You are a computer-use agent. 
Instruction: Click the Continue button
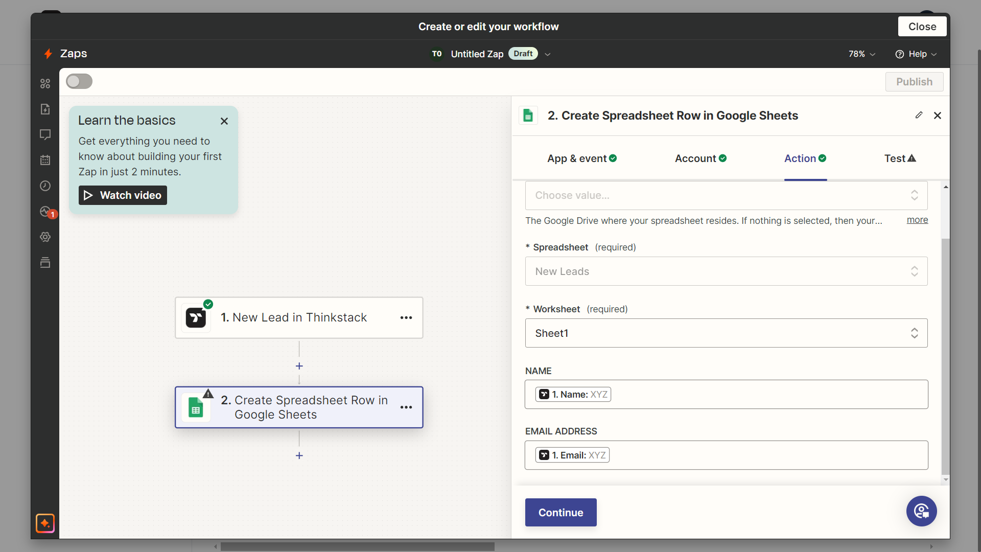pos(560,512)
